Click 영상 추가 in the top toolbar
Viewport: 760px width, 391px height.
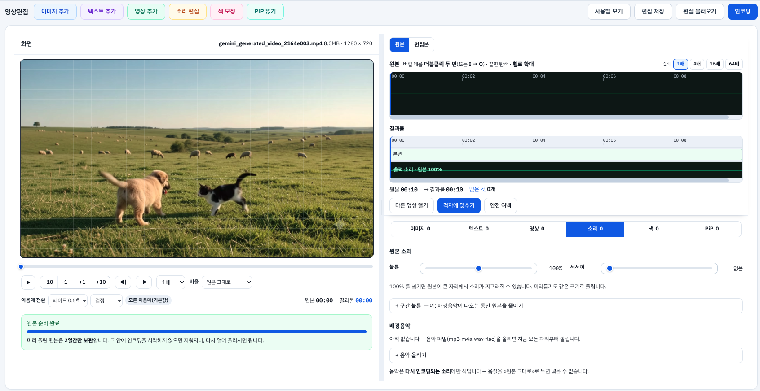(x=146, y=12)
